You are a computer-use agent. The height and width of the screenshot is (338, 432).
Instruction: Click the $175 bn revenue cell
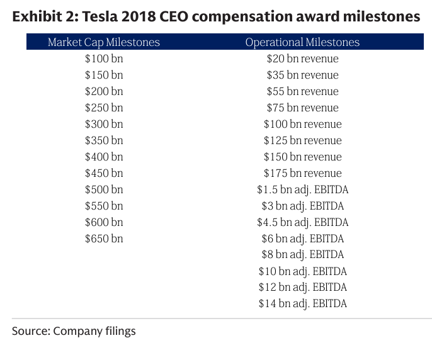tap(302, 173)
